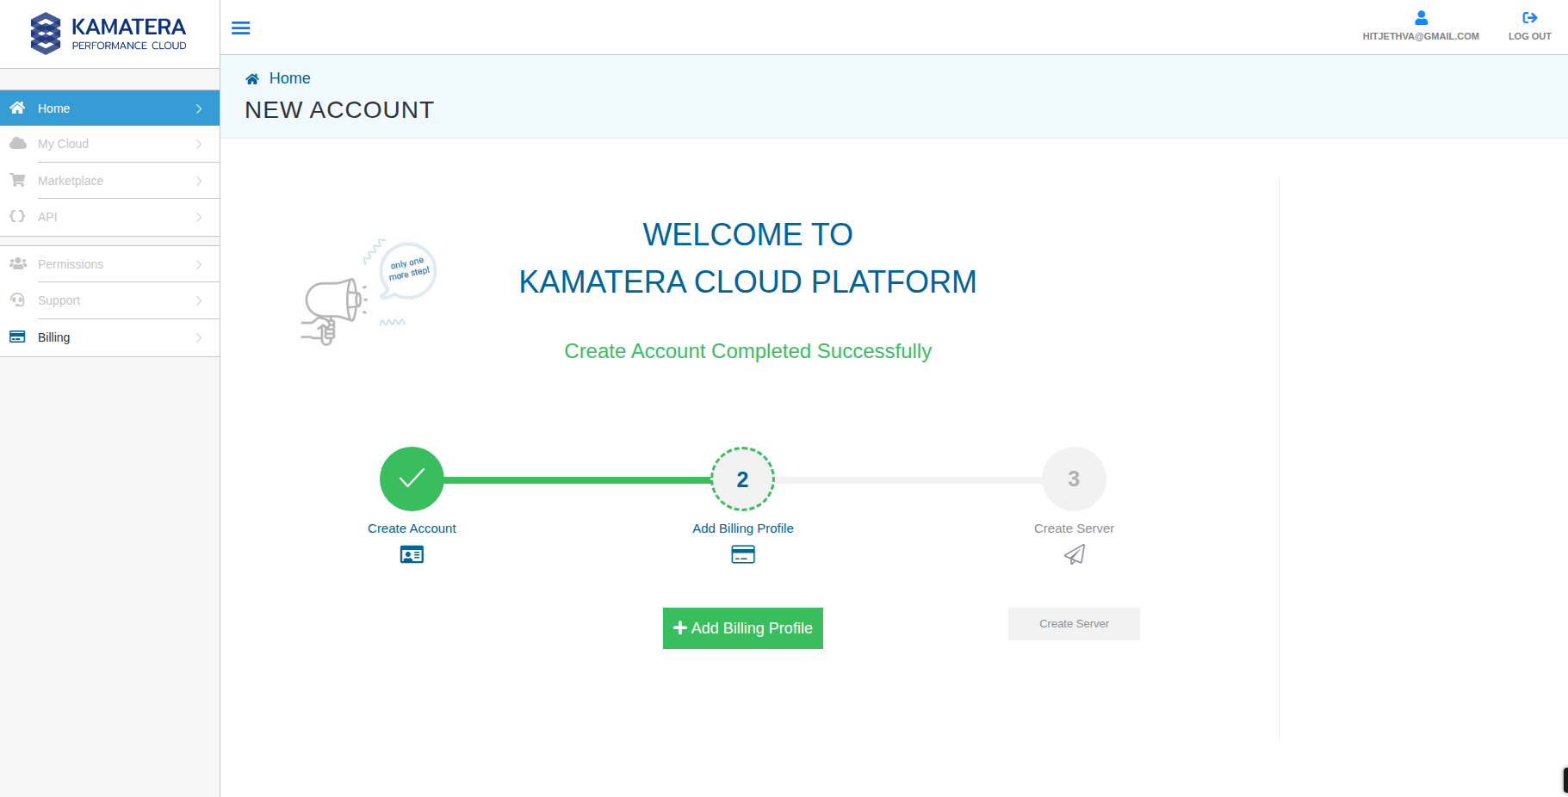Screen dimensions: 1568x797
Task: Open Billing menu item
Action: click(109, 337)
